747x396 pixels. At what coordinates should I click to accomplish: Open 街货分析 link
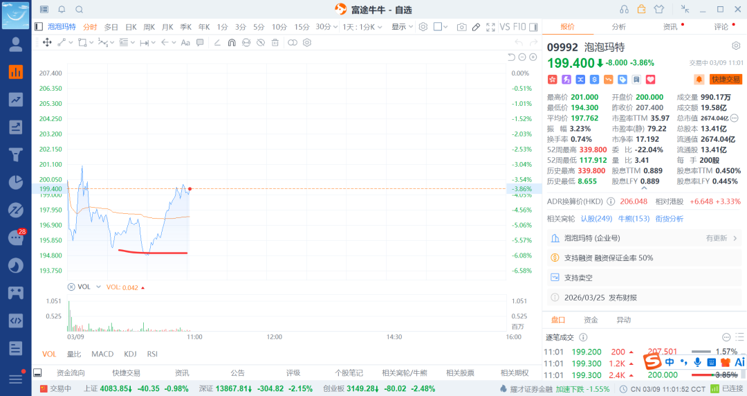[670, 219]
